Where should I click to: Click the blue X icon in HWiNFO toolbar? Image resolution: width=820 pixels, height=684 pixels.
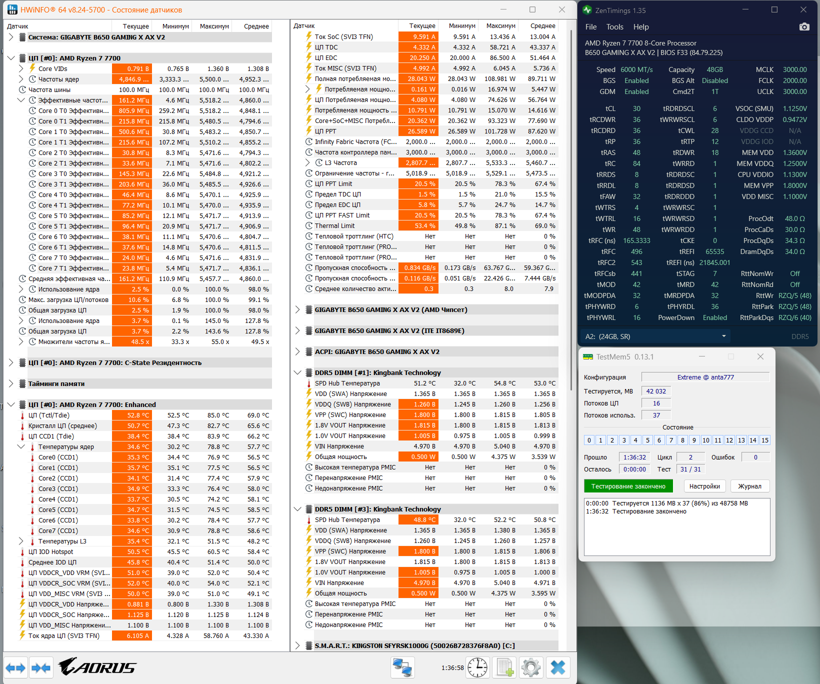click(558, 667)
